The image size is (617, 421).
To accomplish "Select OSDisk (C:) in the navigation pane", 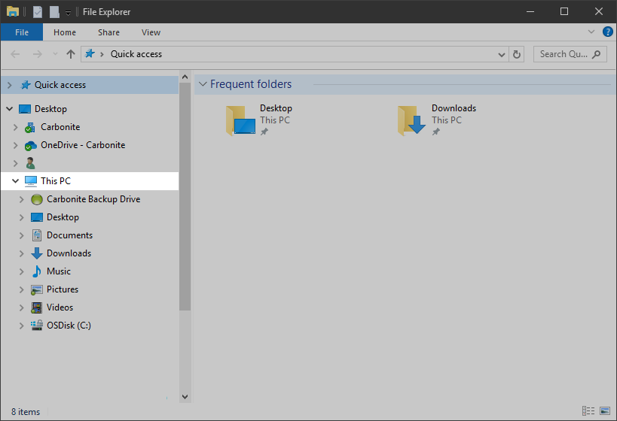I will click(x=69, y=326).
